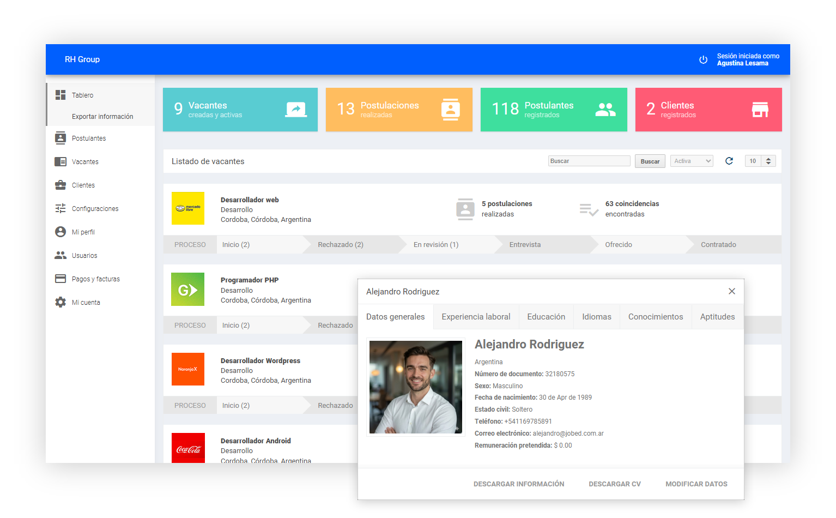Screen dimensions: 836x518
Task: Open the Activa status dropdown
Action: click(692, 161)
